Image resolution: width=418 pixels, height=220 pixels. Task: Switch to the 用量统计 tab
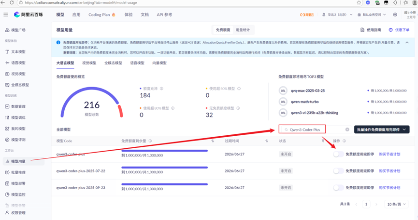pyautogui.click(x=243, y=30)
